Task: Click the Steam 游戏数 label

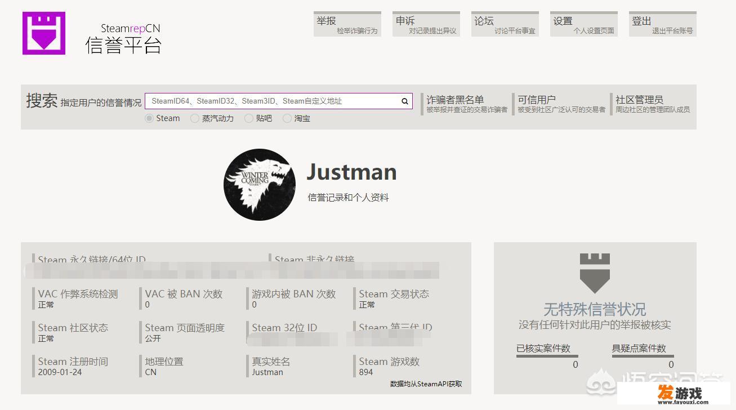Action: click(389, 362)
